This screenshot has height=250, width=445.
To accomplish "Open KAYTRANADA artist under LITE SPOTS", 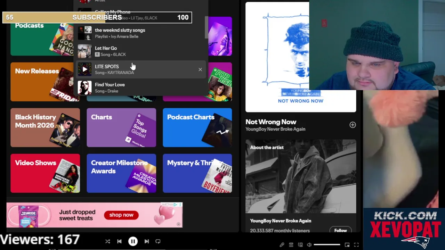I will coord(121,73).
